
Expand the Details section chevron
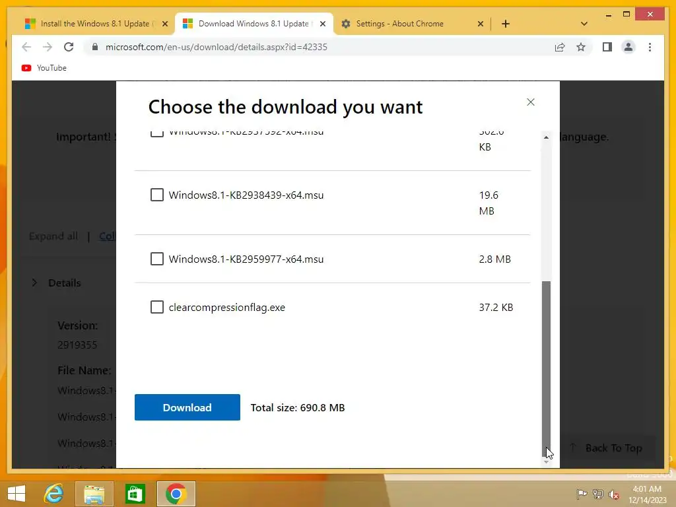pyautogui.click(x=34, y=283)
